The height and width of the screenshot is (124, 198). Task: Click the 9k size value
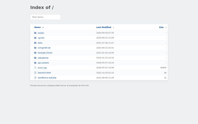point(165,73)
